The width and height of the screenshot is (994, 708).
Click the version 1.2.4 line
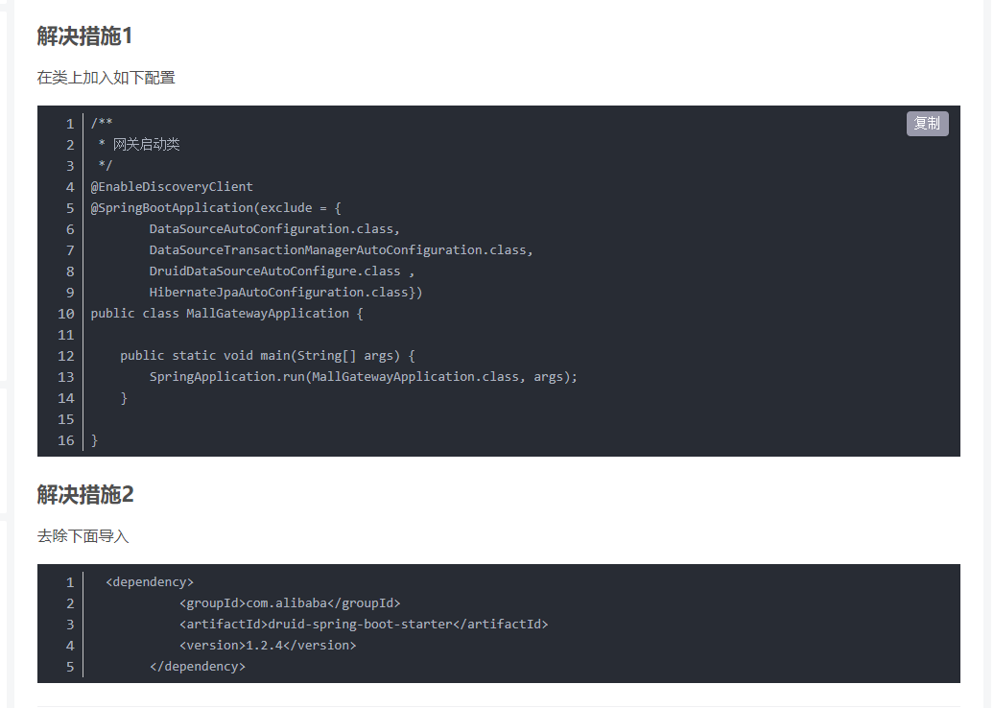click(x=267, y=646)
